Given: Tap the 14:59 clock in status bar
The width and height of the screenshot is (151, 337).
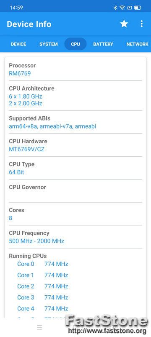Looking at the screenshot, I should [16, 8].
